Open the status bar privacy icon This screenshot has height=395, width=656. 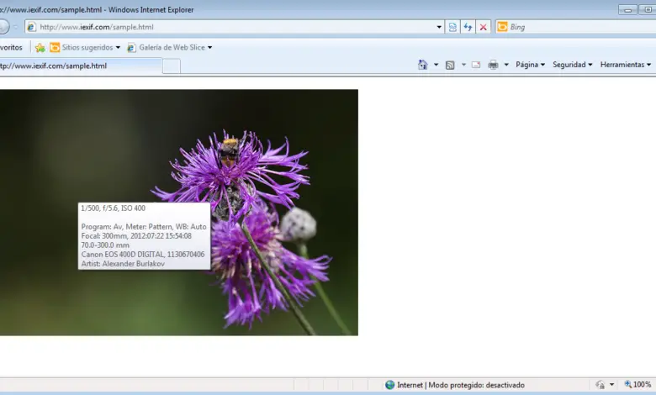click(x=600, y=385)
